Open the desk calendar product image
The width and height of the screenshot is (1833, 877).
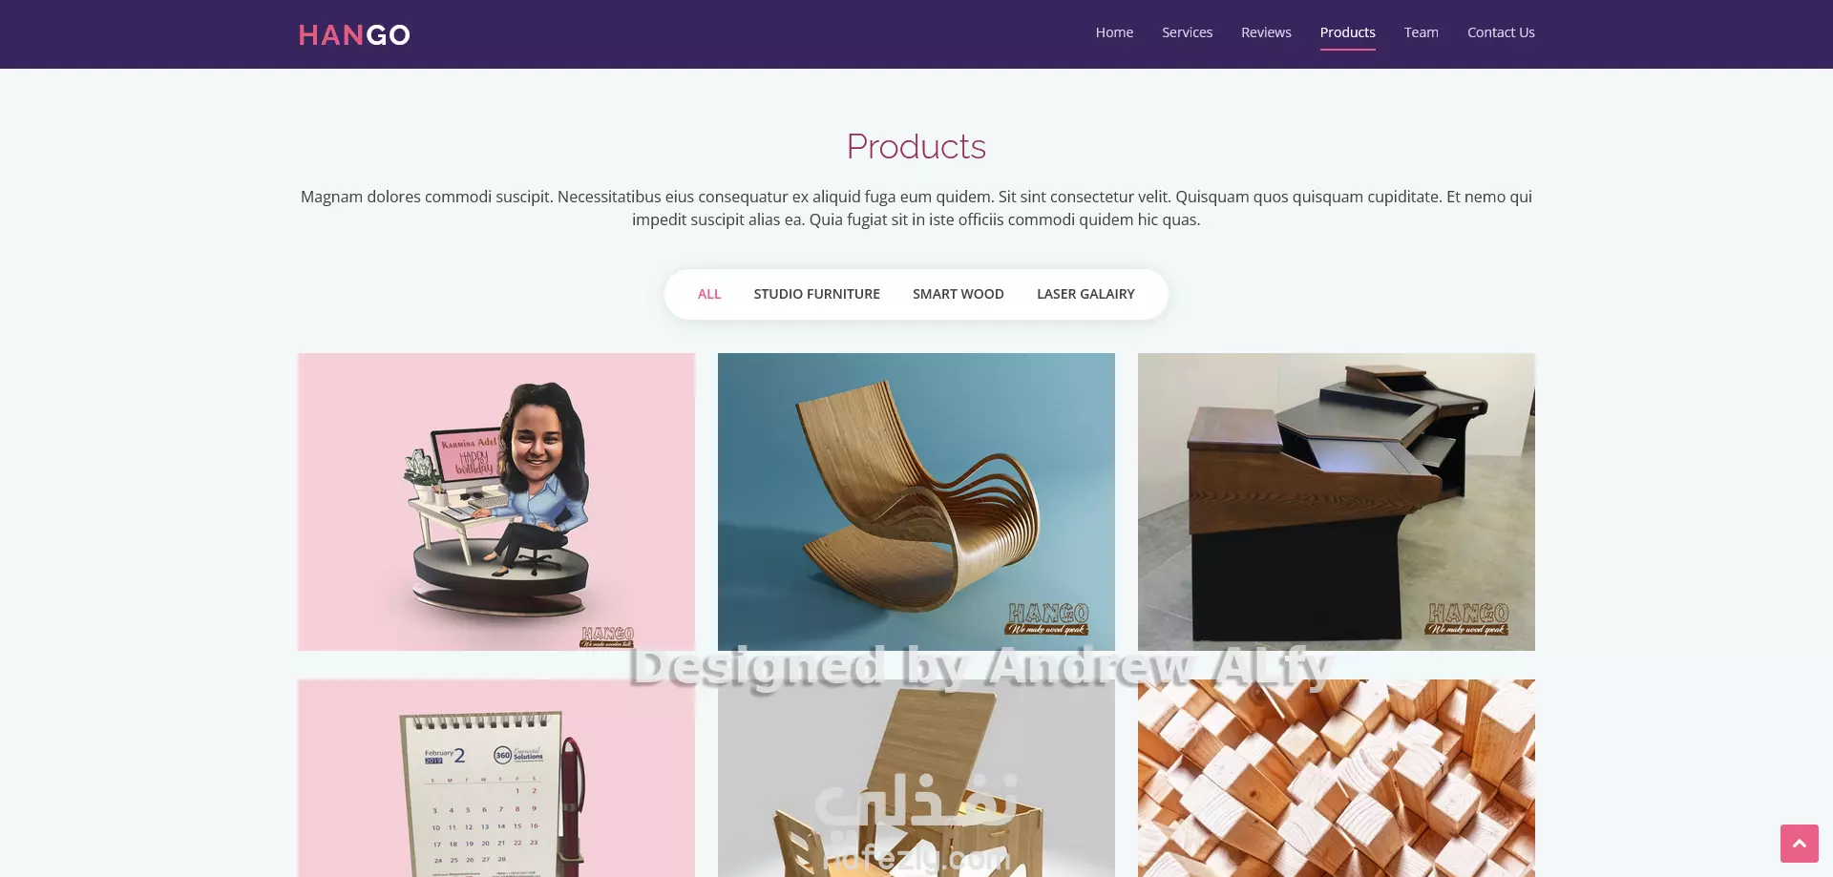click(496, 778)
